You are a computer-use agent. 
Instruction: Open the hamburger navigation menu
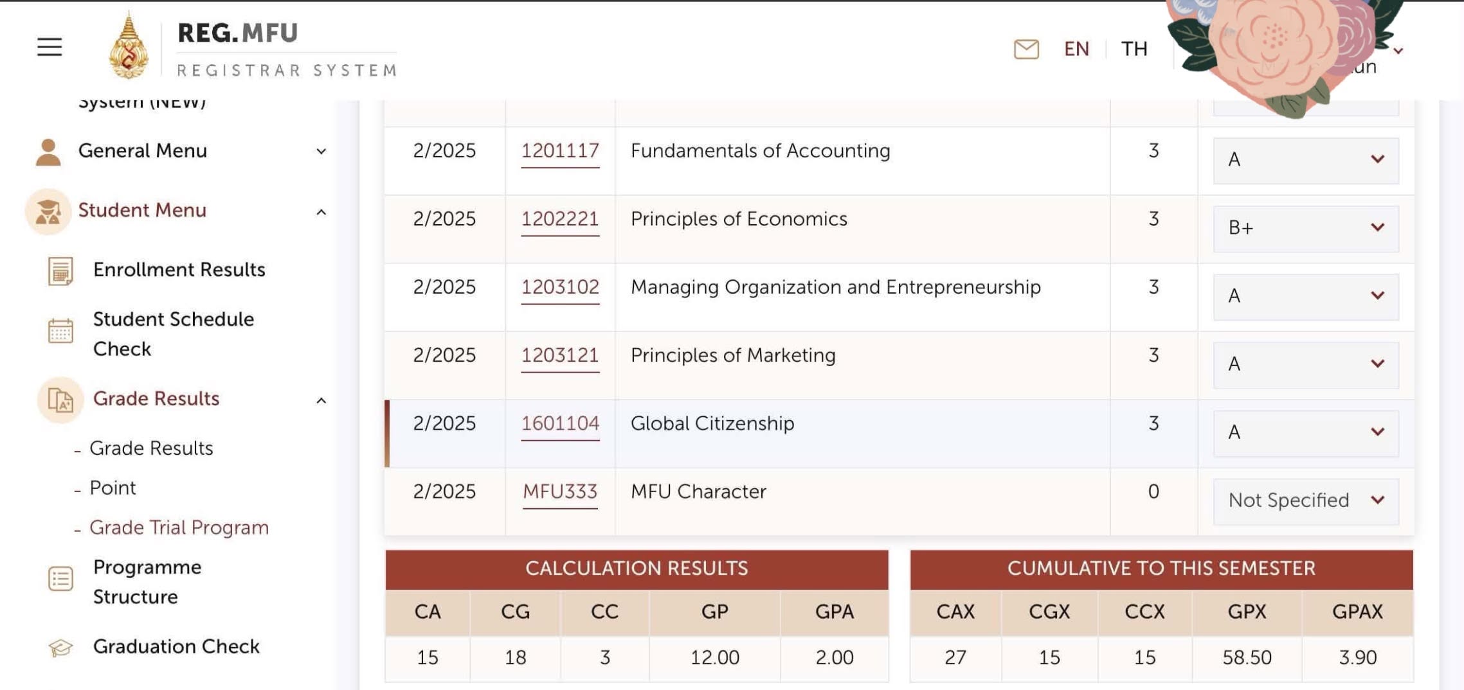pyautogui.click(x=50, y=47)
